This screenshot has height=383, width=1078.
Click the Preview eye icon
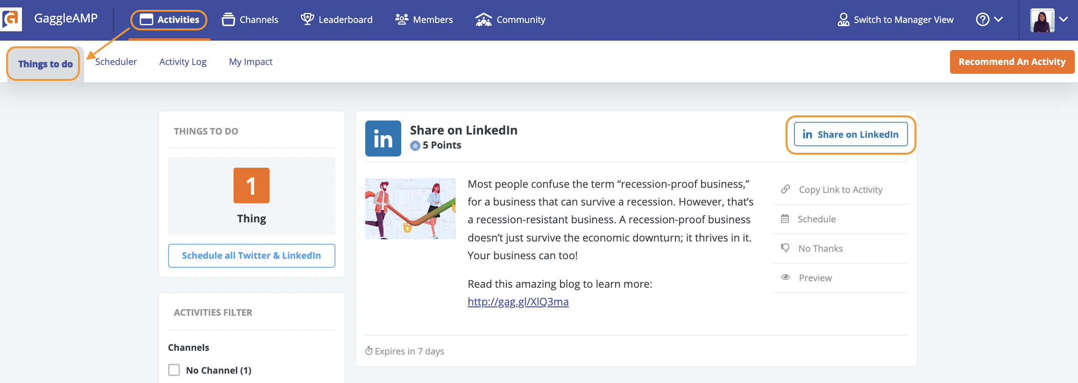pyautogui.click(x=785, y=277)
